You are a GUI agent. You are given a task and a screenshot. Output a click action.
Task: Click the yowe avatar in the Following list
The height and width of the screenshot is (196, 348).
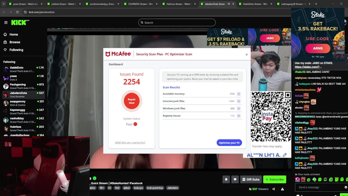tap(6, 78)
